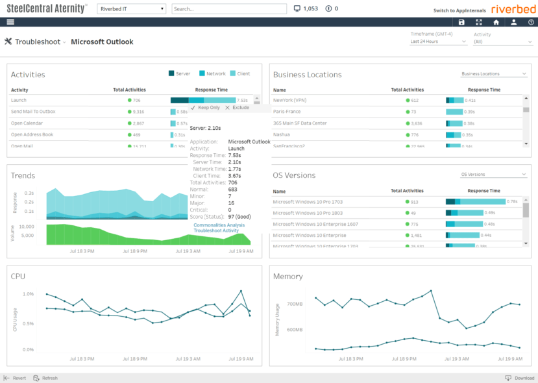The width and height of the screenshot is (538, 383).
Task: Click Name header in OS Versions panel
Action: coord(279,191)
